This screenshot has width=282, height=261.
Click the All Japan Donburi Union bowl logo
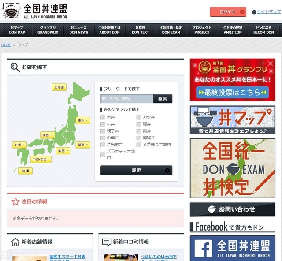(11, 11)
